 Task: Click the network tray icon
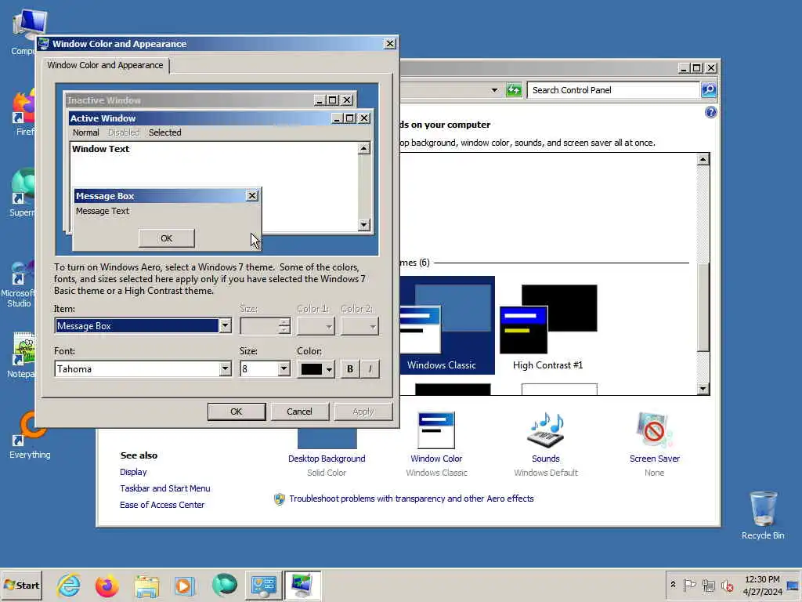(708, 585)
